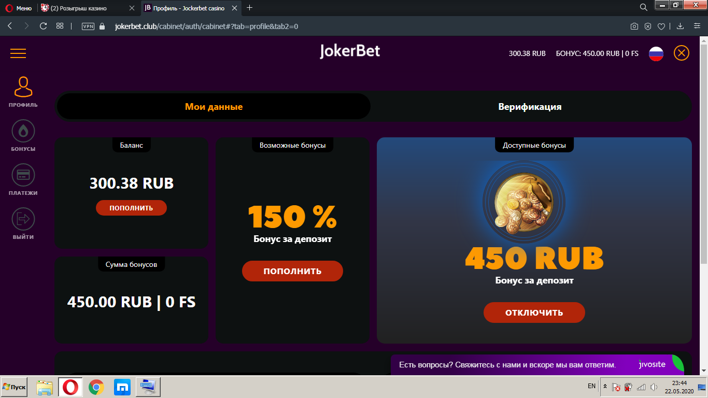Open the volume speaker tray icon
708x398 pixels.
click(654, 387)
